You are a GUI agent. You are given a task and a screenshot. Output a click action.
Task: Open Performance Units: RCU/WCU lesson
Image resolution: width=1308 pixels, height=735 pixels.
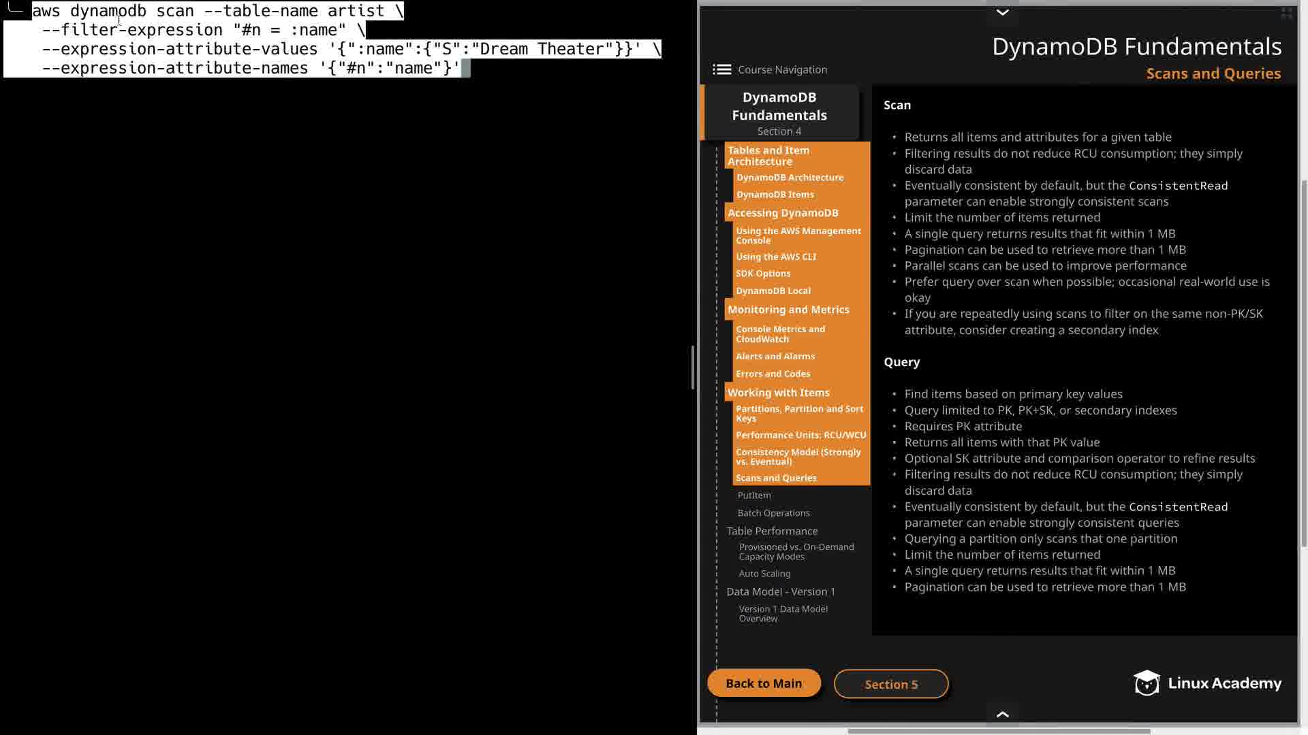[x=800, y=435]
